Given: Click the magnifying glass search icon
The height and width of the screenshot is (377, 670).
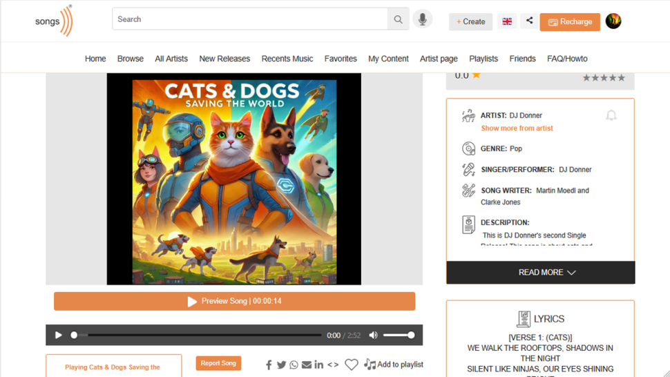Looking at the screenshot, I should (398, 20).
